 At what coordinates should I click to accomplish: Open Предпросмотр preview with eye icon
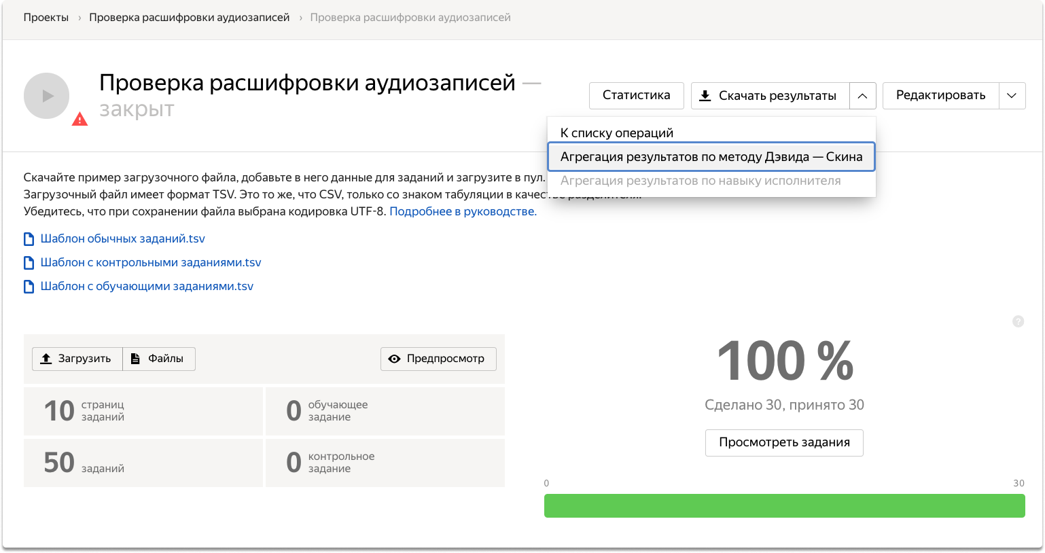click(438, 359)
